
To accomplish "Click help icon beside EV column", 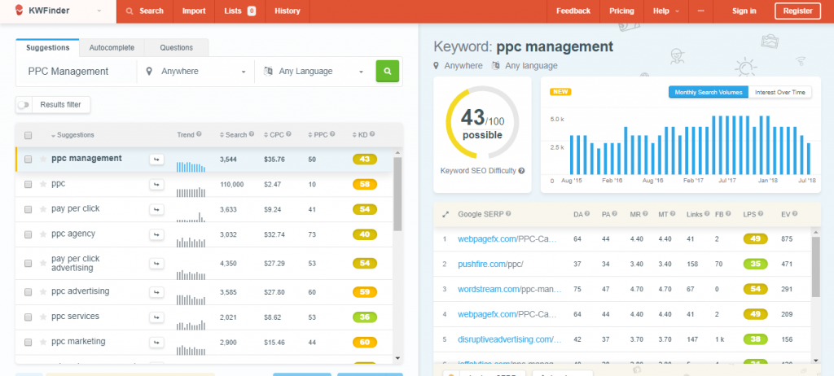I will (x=795, y=214).
